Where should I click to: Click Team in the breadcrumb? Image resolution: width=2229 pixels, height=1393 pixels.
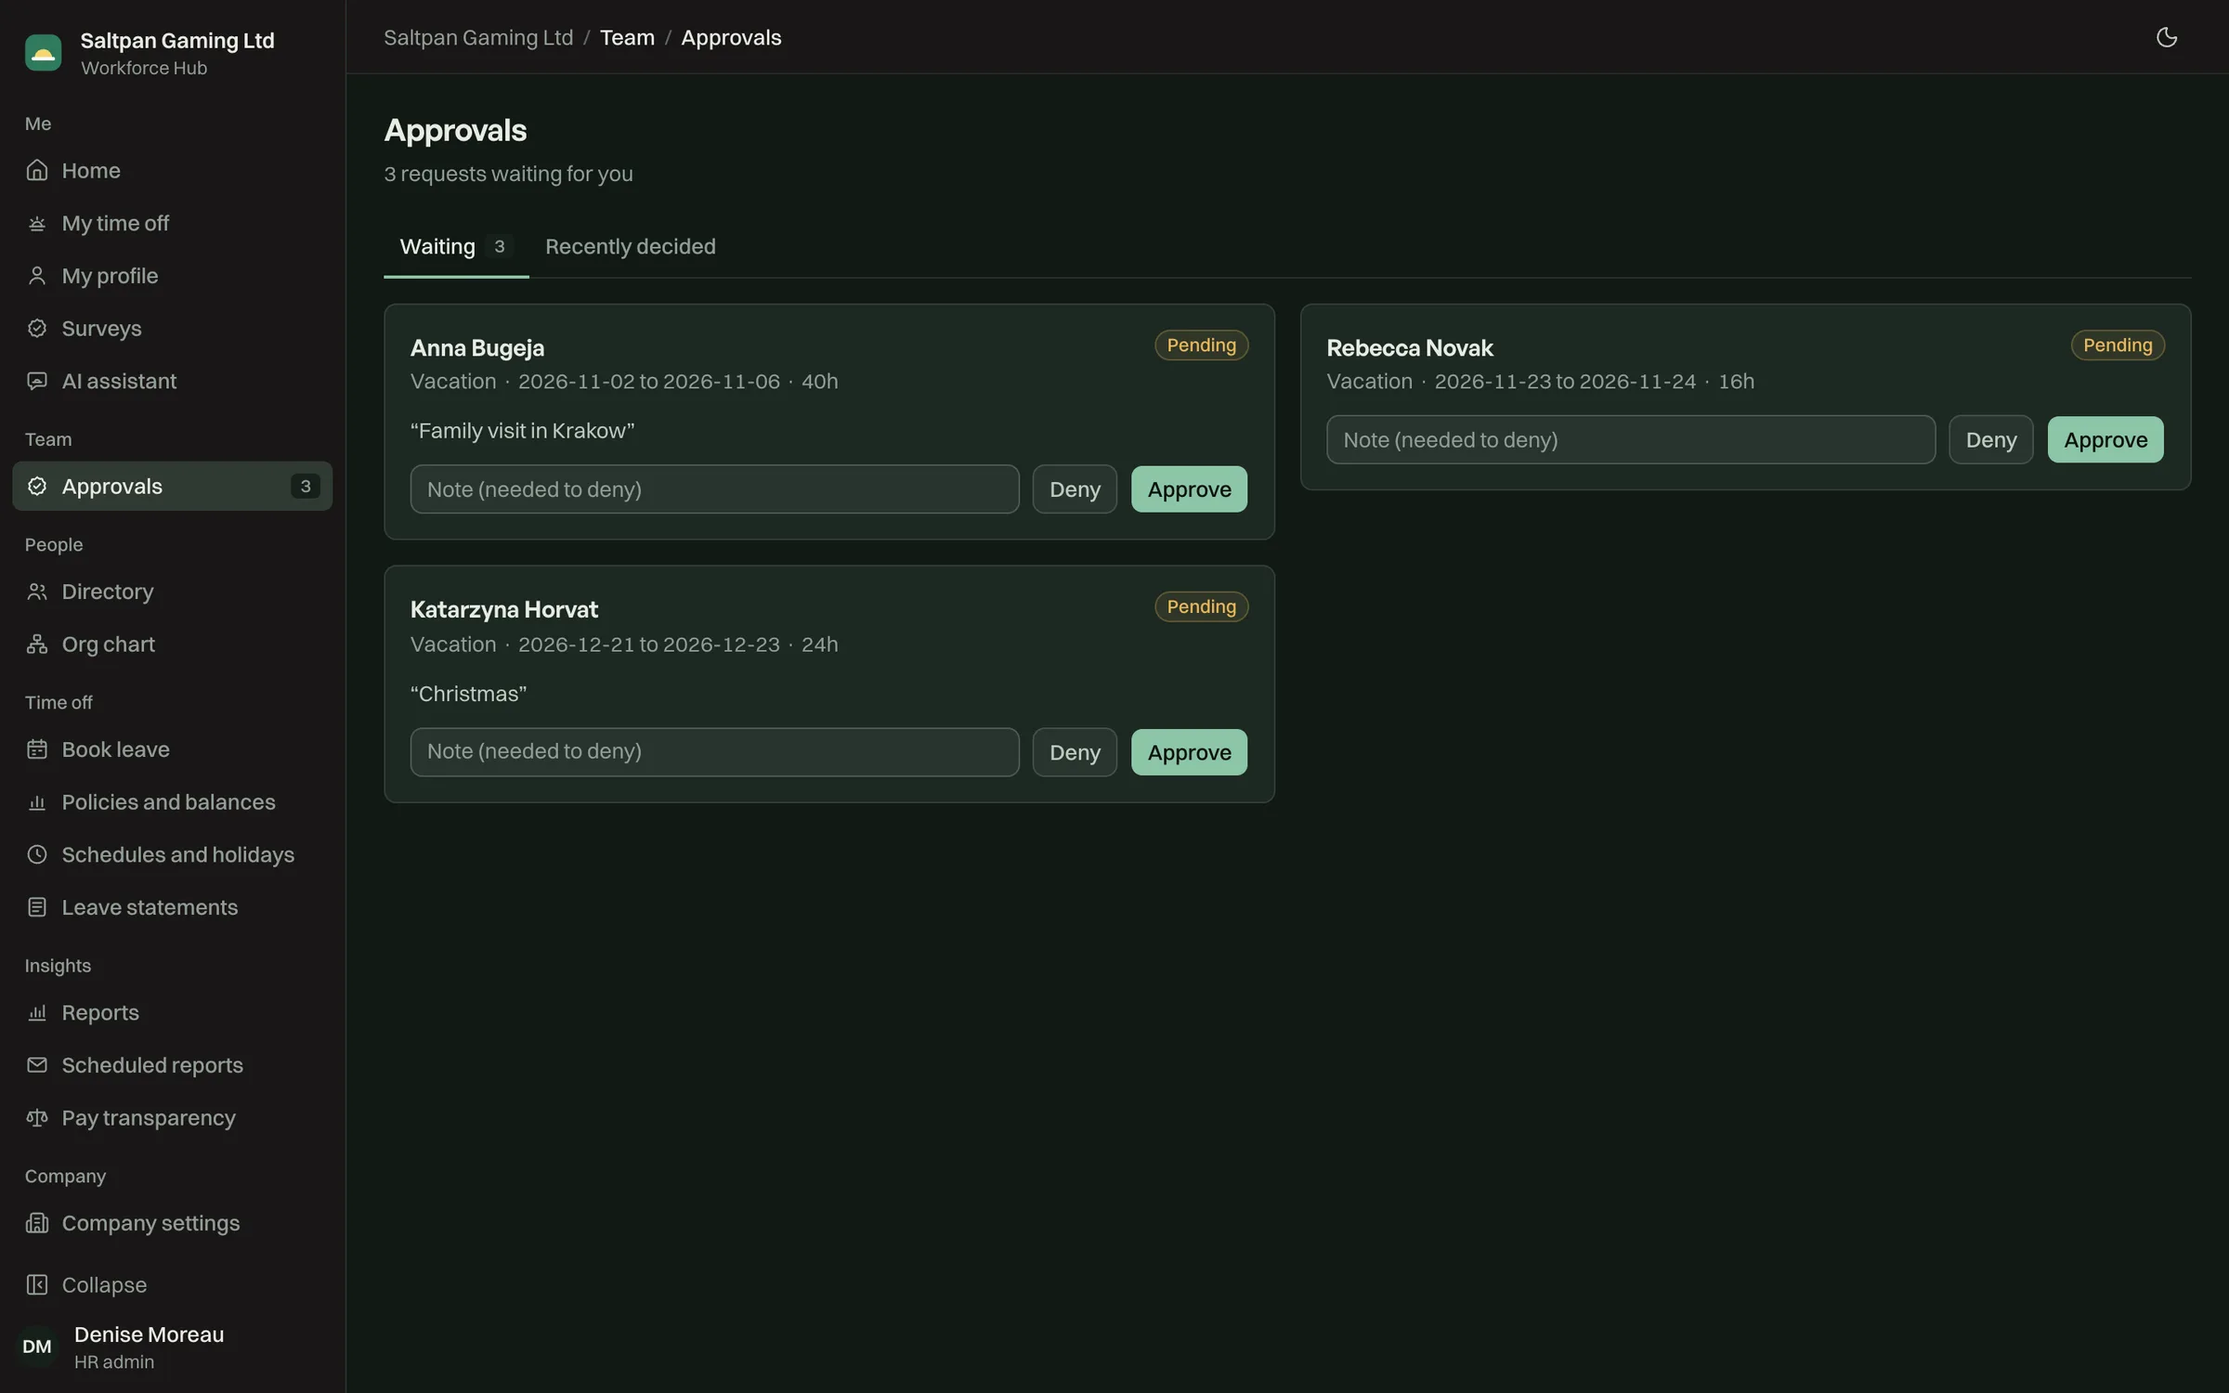point(627,37)
